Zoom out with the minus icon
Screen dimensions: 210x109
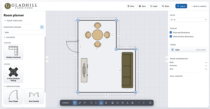[x=139, y=103]
